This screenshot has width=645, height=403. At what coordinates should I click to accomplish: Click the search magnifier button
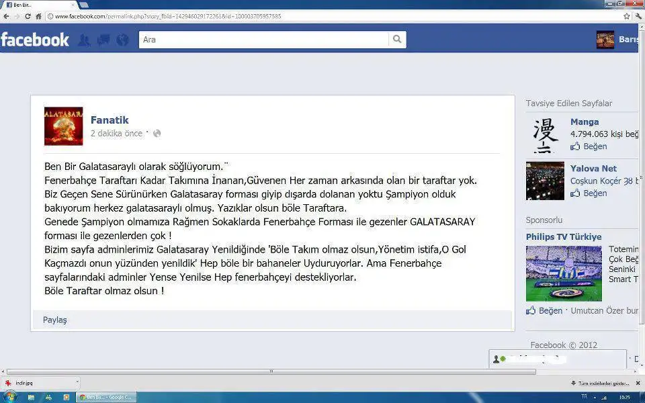[x=397, y=40]
